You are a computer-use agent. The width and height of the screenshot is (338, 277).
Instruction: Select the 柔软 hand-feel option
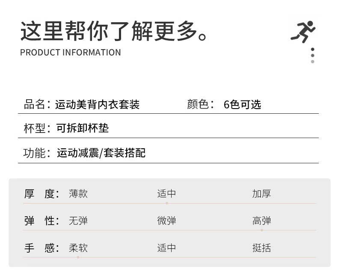pyautogui.click(x=78, y=248)
